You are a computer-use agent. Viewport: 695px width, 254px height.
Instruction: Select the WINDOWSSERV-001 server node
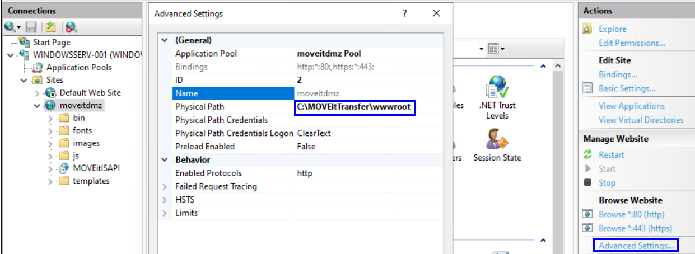87,55
